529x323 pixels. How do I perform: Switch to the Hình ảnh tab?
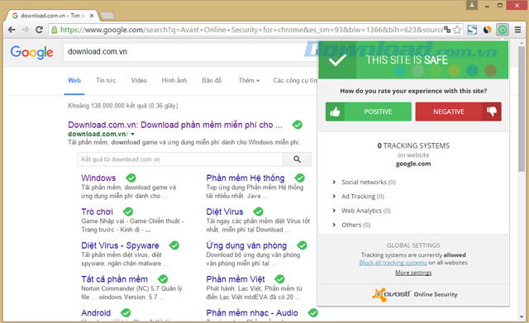tap(174, 81)
